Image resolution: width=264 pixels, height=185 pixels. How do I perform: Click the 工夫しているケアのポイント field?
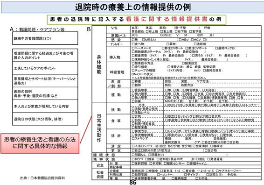pyautogui.click(x=45, y=68)
